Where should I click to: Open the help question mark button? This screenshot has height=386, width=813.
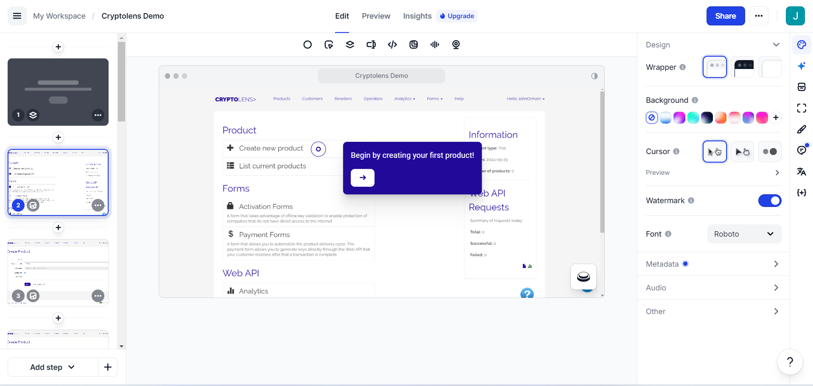[x=790, y=362]
